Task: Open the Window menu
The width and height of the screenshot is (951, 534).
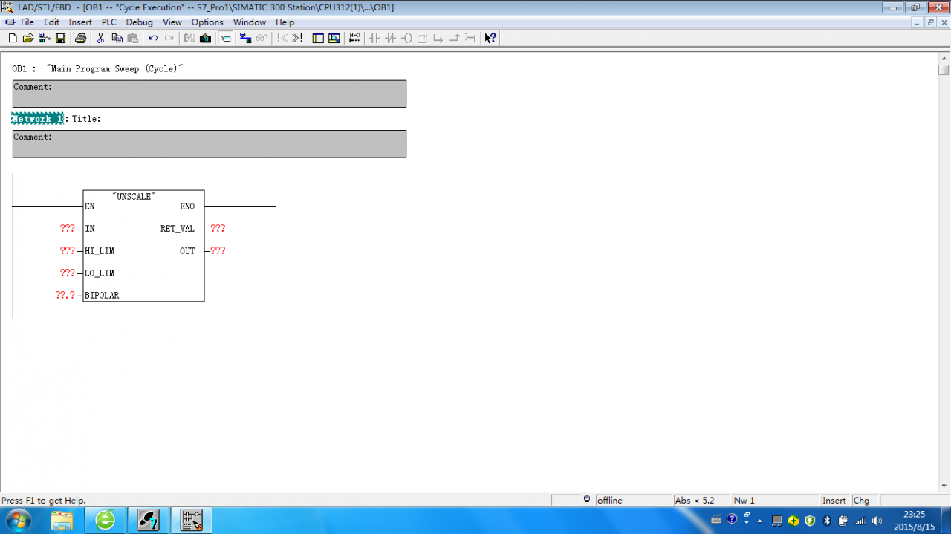Action: pyautogui.click(x=250, y=22)
